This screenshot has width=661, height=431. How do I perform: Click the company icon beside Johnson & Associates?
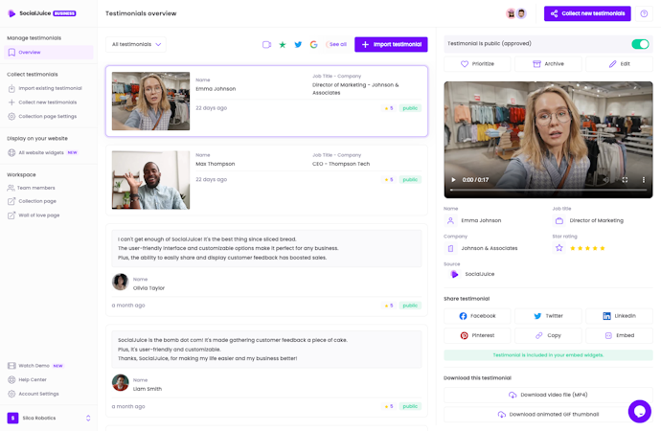[x=450, y=248]
